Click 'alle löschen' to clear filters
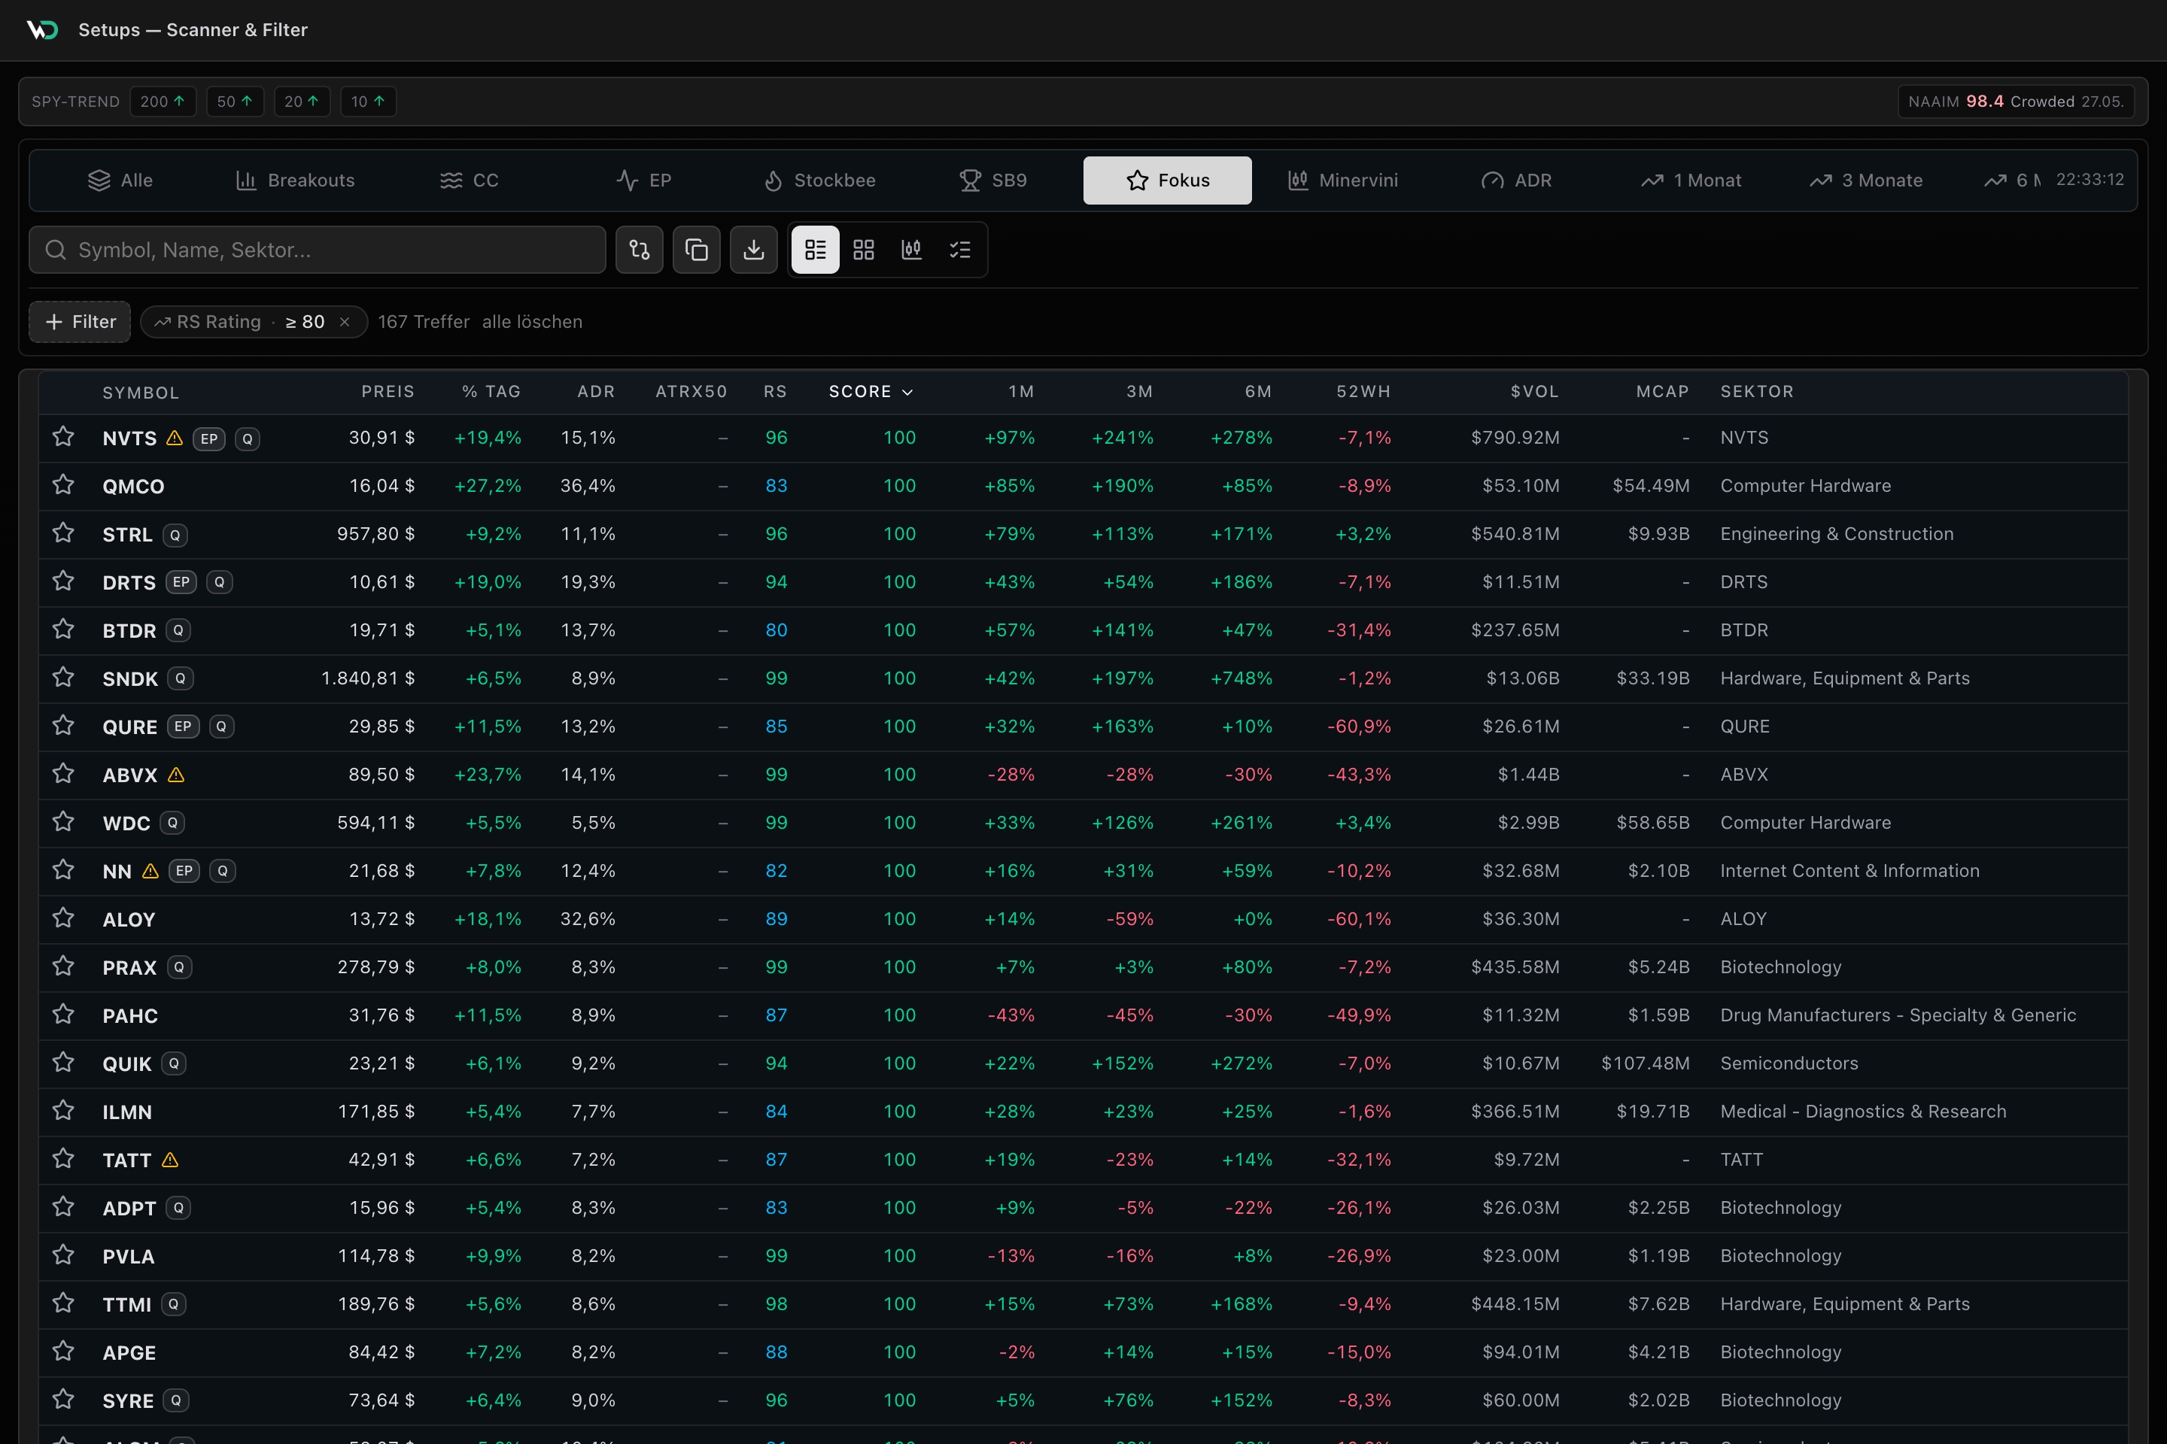Viewport: 2167px width, 1444px height. click(x=533, y=321)
